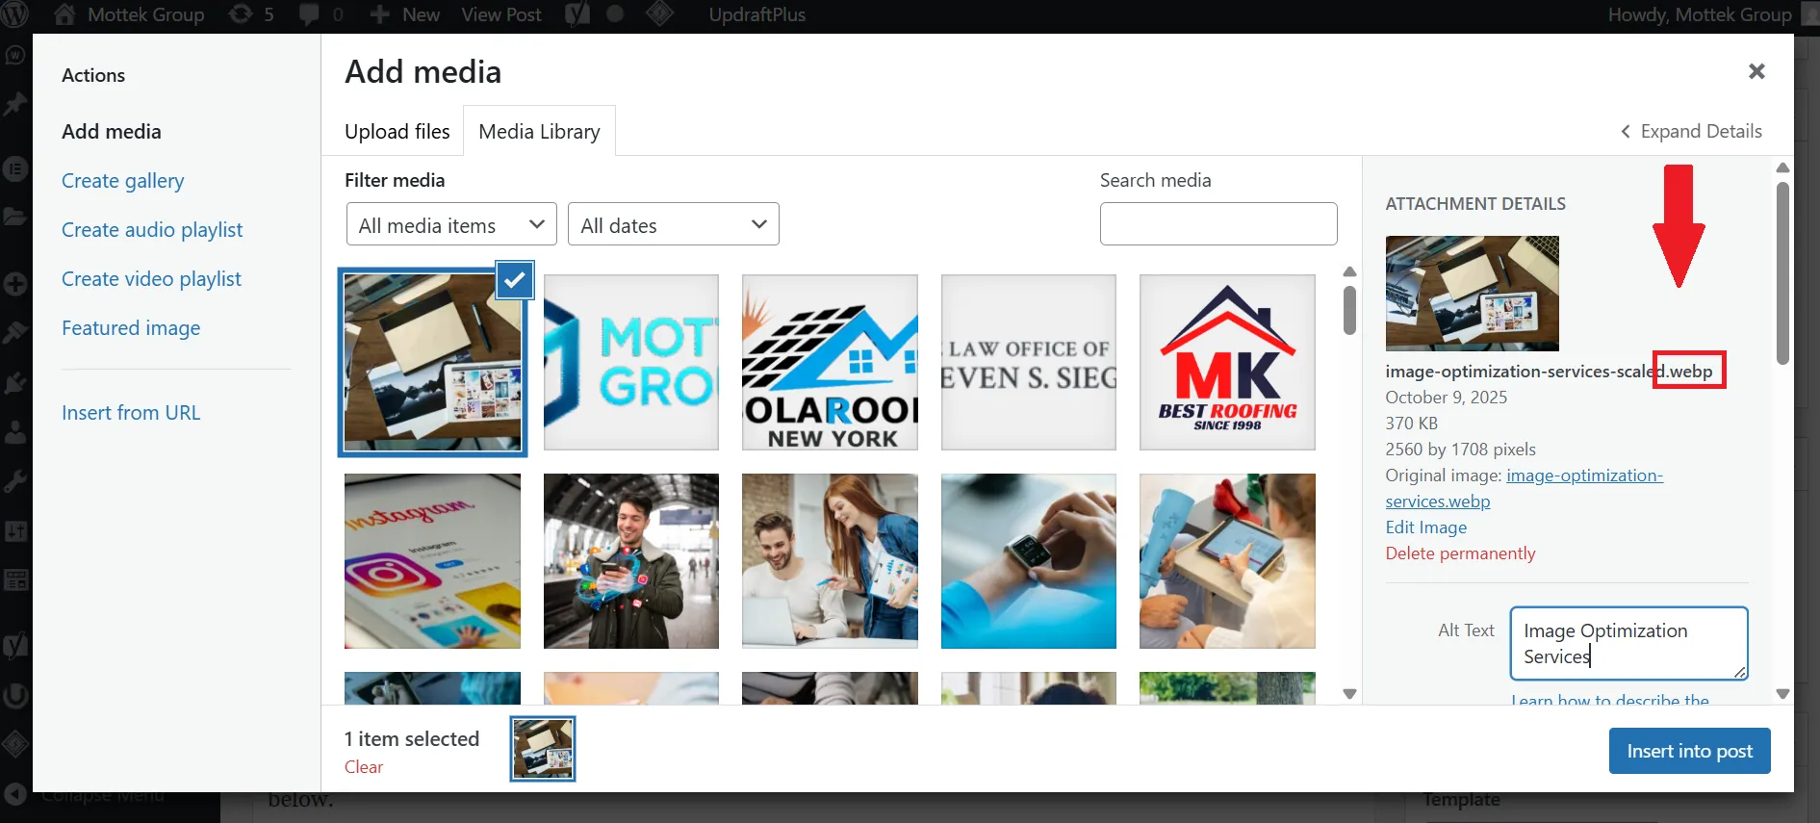Image resolution: width=1820 pixels, height=823 pixels.
Task: Clear the current media selection
Action: point(364,767)
